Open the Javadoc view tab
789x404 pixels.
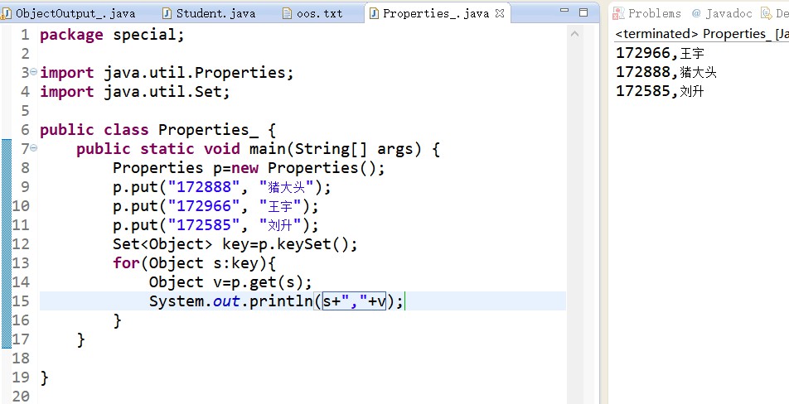click(x=722, y=13)
